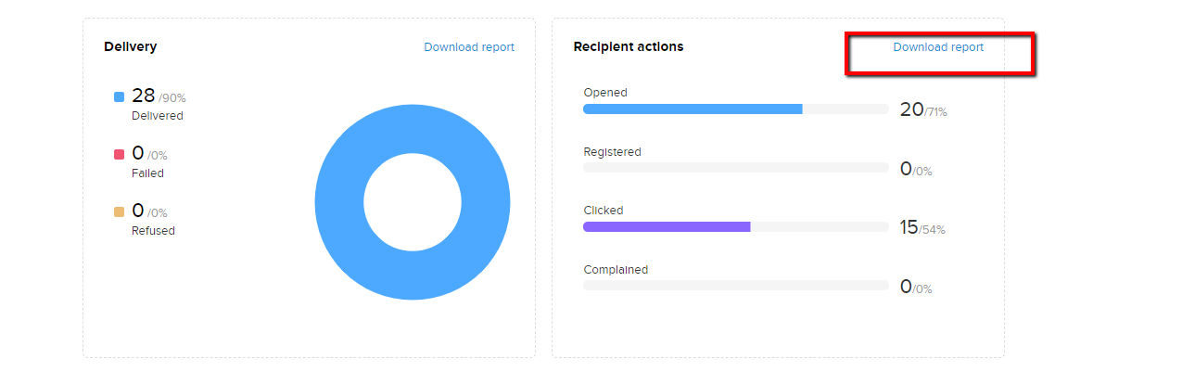
Task: Click the white center of the donut chart
Action: coord(413,202)
